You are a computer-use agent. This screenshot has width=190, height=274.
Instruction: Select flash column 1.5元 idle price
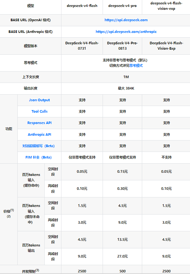point(82,206)
